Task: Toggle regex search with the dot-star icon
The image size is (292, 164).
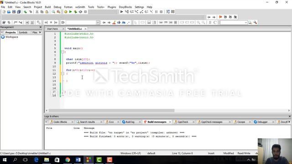Action: pyautogui.click(x=129, y=22)
